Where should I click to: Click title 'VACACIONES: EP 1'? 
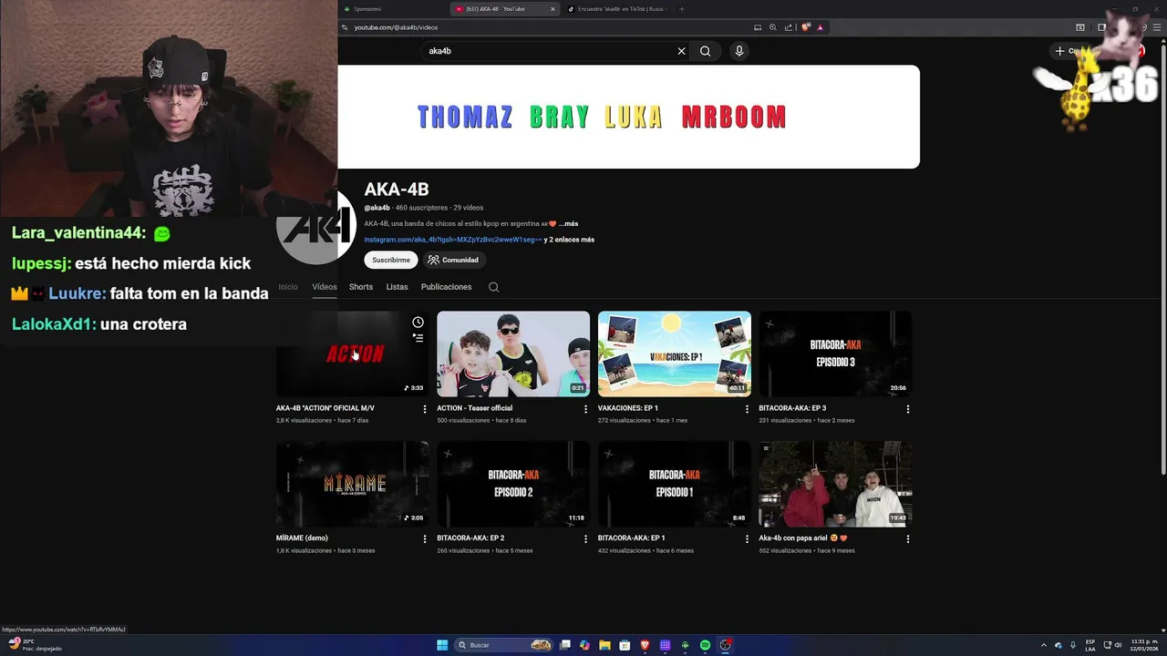click(x=627, y=408)
